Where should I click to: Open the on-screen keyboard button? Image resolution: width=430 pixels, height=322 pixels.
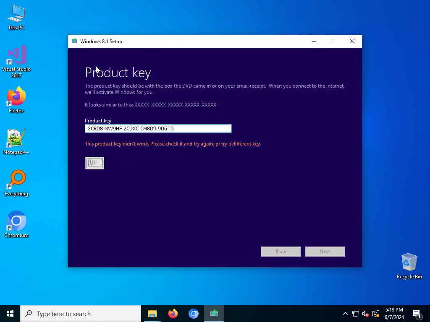point(94,163)
